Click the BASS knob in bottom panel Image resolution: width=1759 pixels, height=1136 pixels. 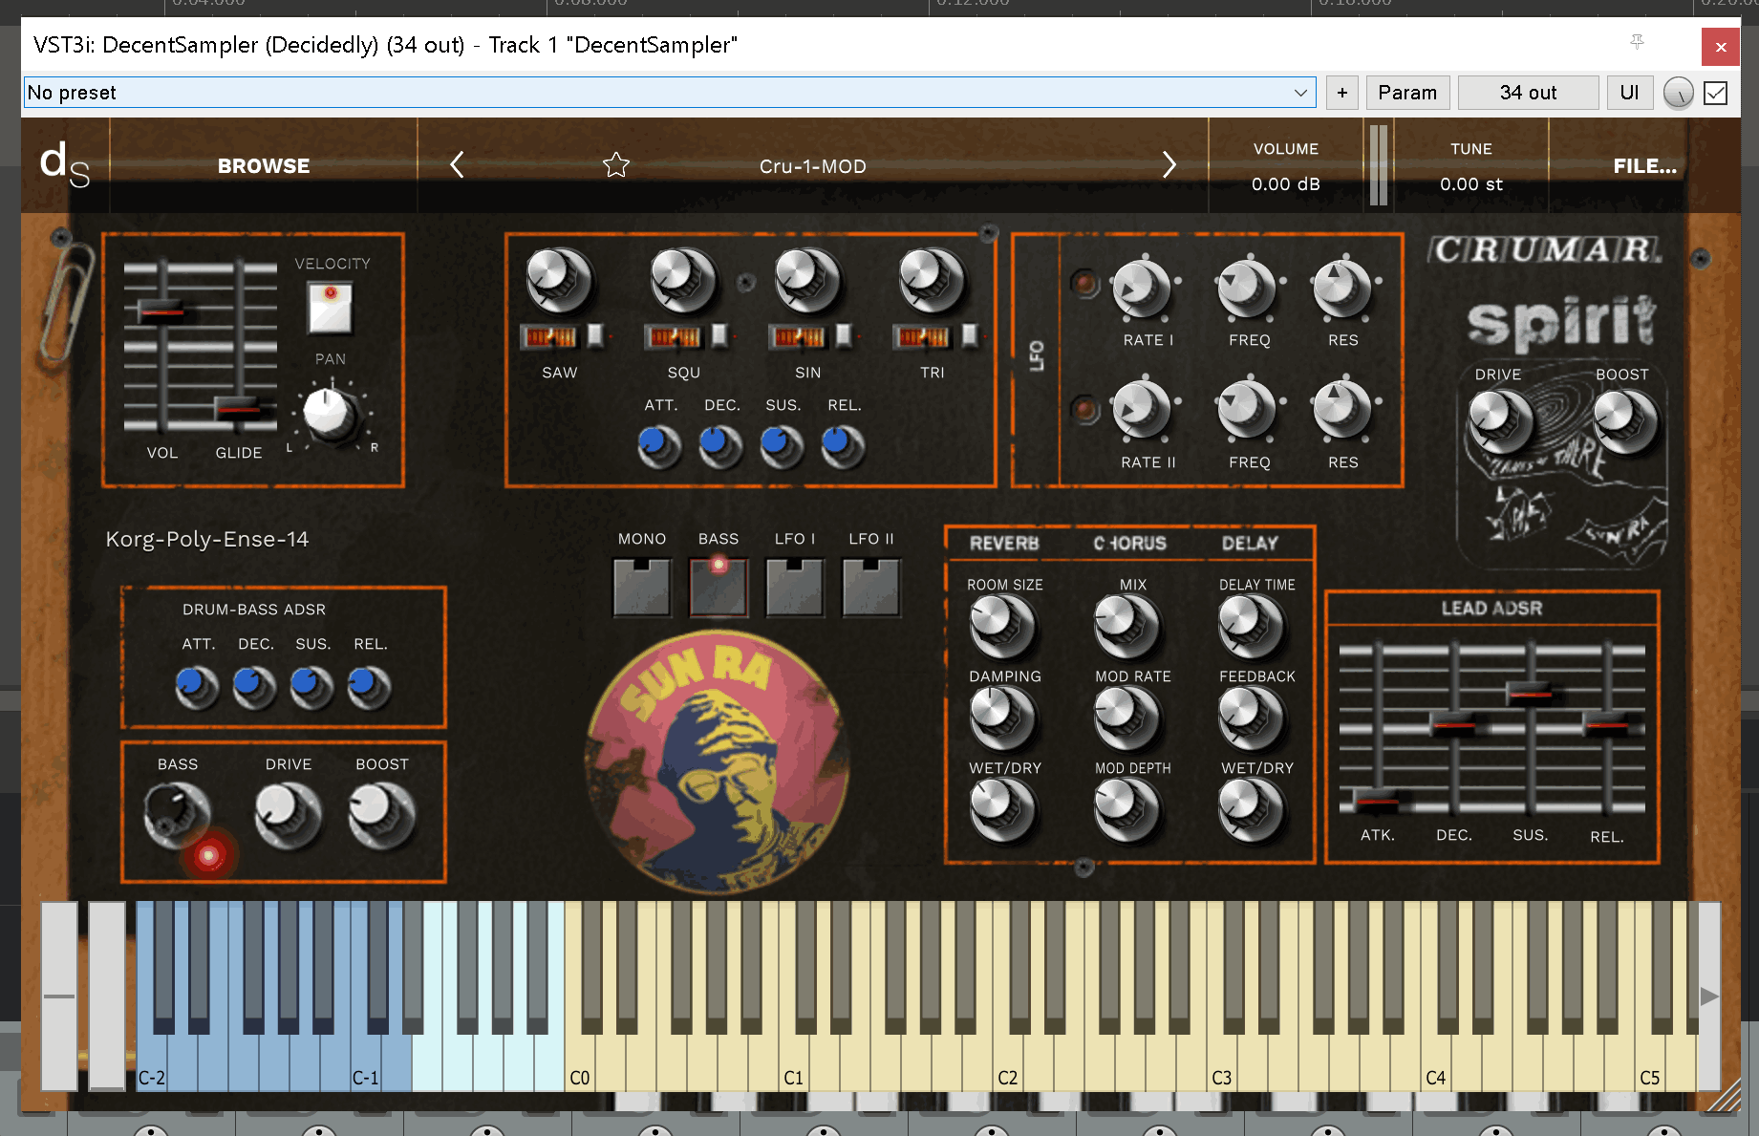pos(177,815)
